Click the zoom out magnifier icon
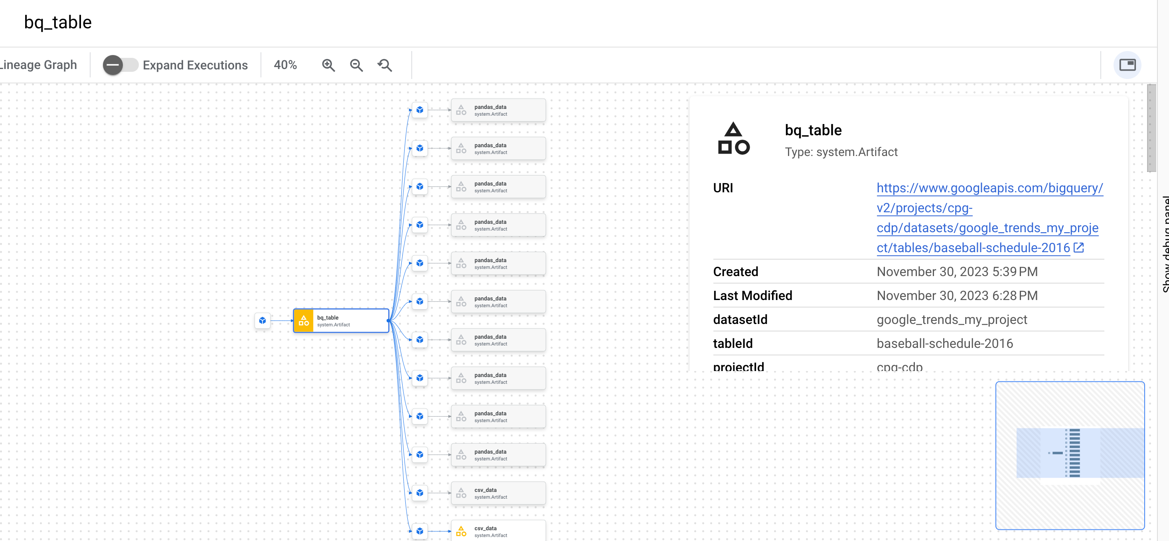1169x541 pixels. click(356, 65)
